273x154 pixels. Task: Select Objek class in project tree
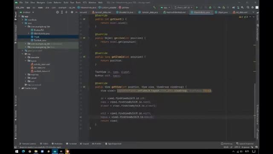(36, 37)
